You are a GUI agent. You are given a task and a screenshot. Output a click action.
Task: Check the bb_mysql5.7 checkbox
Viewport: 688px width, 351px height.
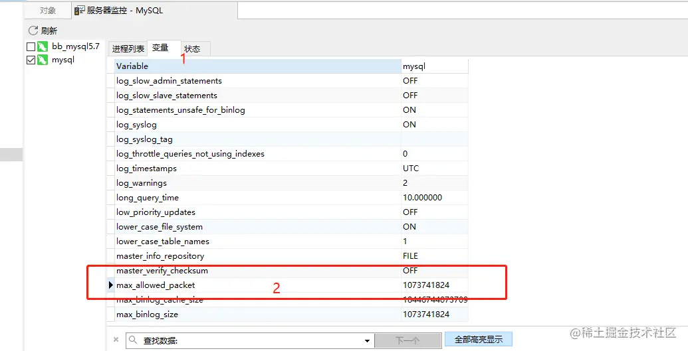(x=31, y=46)
